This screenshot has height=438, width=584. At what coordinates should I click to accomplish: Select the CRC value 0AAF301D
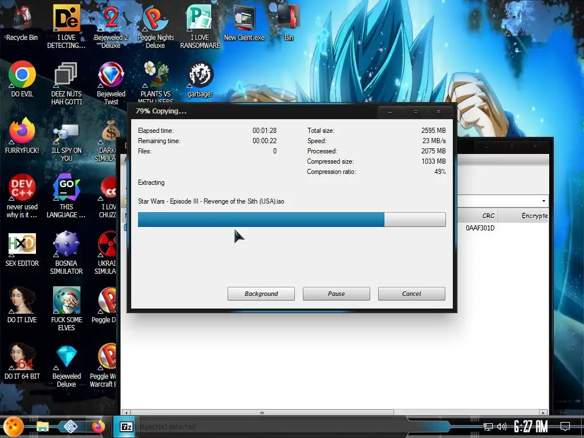tap(480, 228)
